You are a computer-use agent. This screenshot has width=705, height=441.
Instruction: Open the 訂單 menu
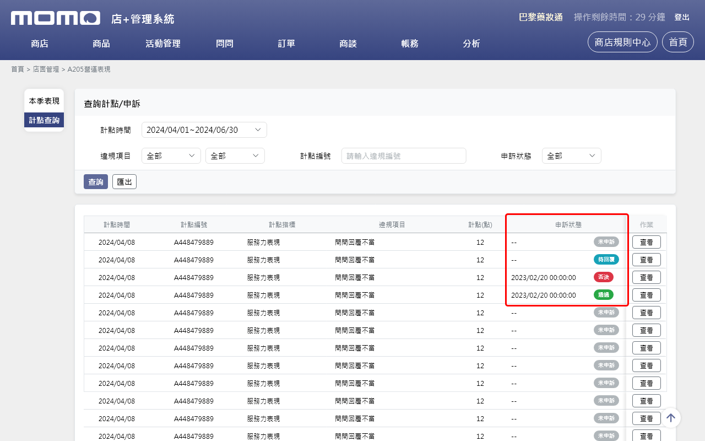click(x=286, y=44)
